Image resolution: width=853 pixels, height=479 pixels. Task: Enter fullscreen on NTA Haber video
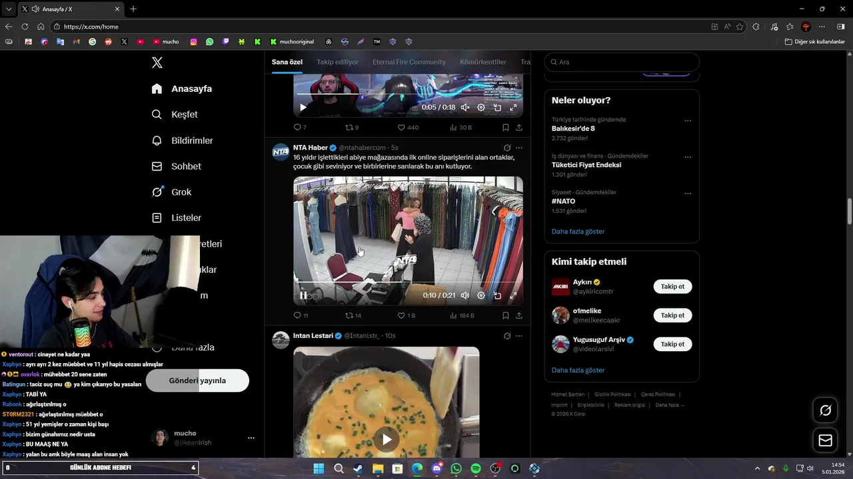pyautogui.click(x=513, y=295)
